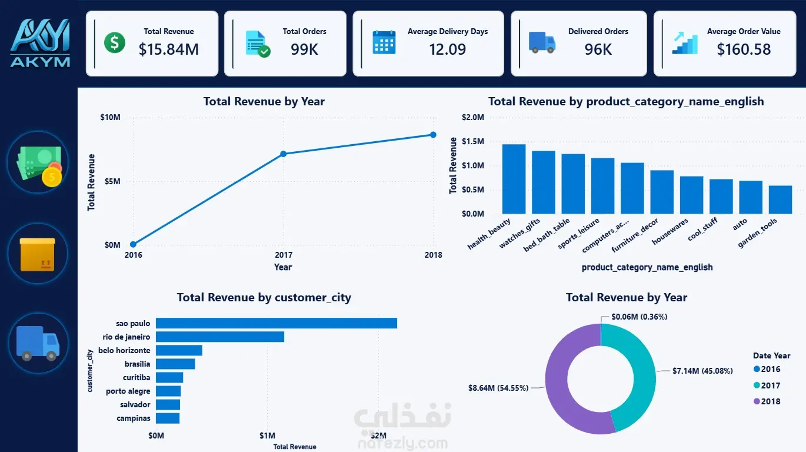Select the Delivered Orders 96K card
The height and width of the screenshot is (452, 806).
579,44
